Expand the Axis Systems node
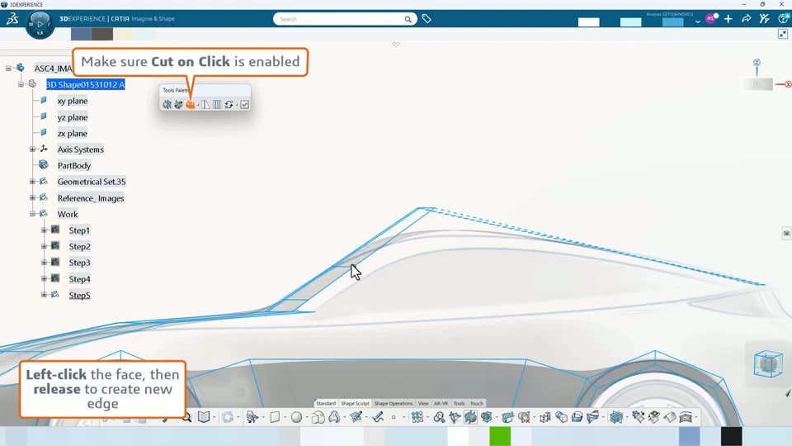 point(32,149)
